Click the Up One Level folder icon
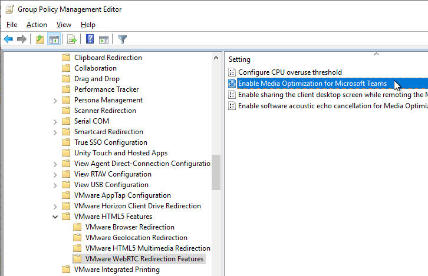 (39, 39)
